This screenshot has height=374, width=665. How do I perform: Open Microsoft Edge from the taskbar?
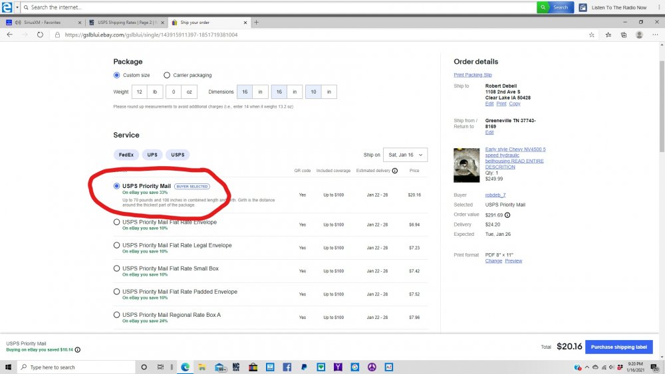[x=186, y=367]
